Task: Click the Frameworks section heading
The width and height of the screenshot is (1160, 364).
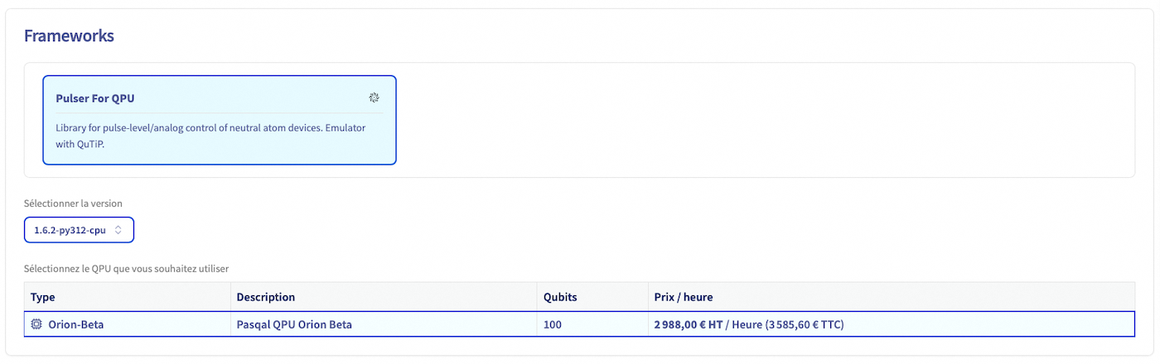Action: 69,36
